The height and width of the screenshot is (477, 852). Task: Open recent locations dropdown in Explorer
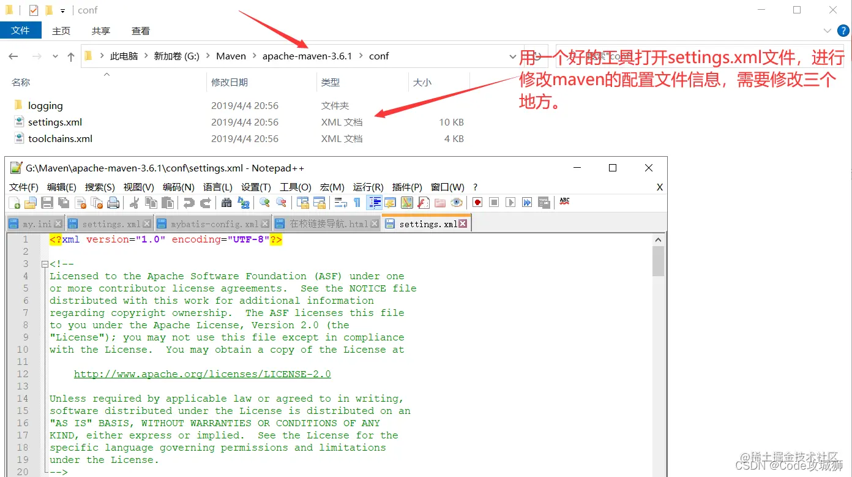click(55, 56)
